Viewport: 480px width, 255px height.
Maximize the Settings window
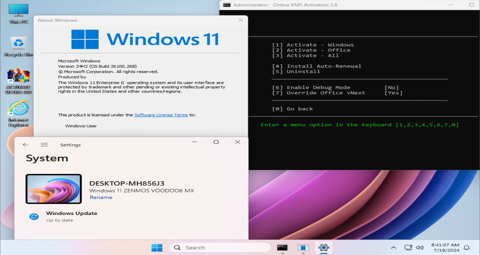[216, 142]
